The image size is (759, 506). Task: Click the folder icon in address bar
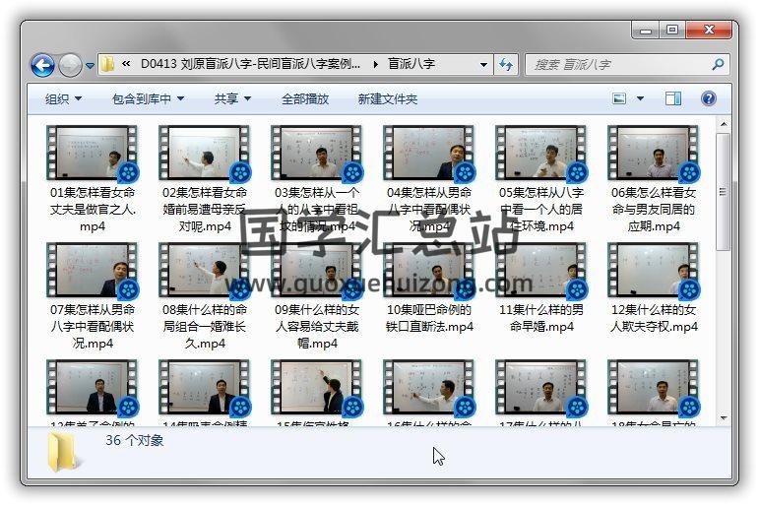click(x=107, y=64)
